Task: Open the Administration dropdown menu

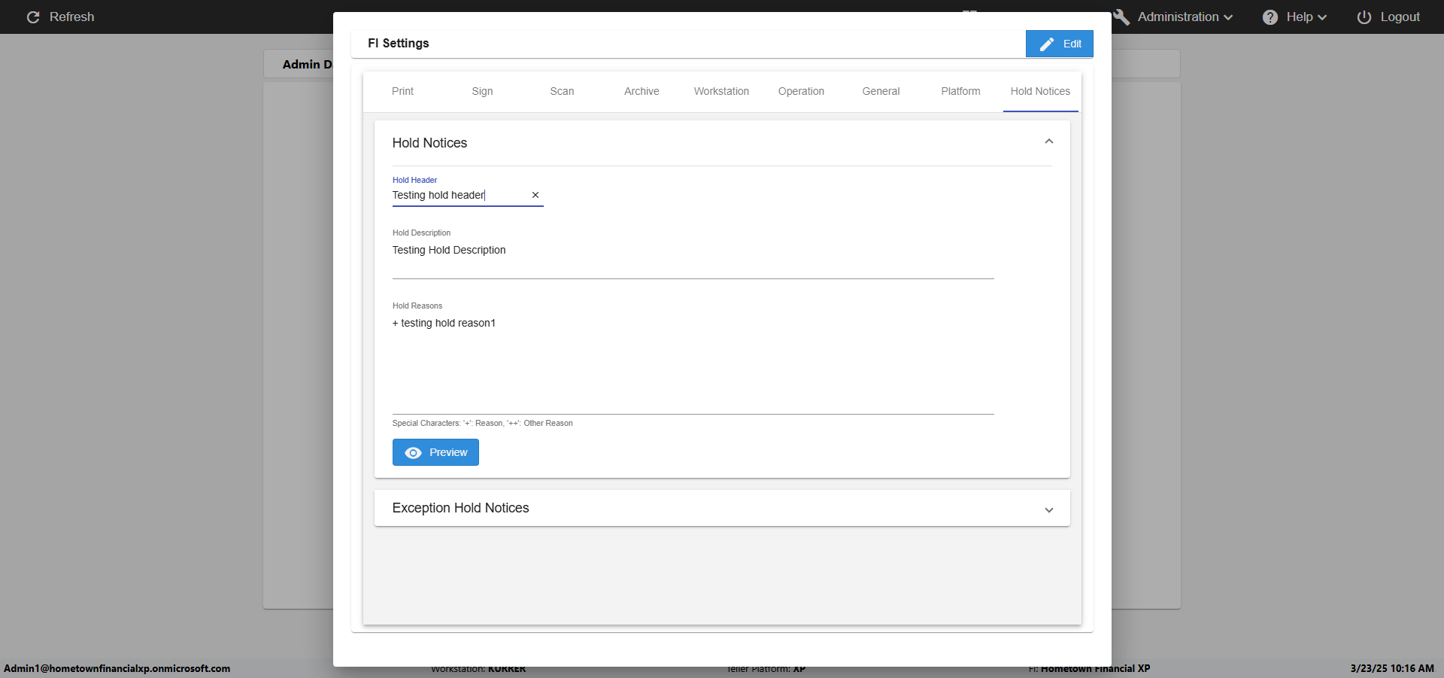Action: click(x=1185, y=17)
